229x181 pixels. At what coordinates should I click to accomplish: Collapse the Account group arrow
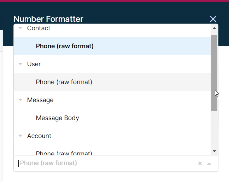pos(20,136)
